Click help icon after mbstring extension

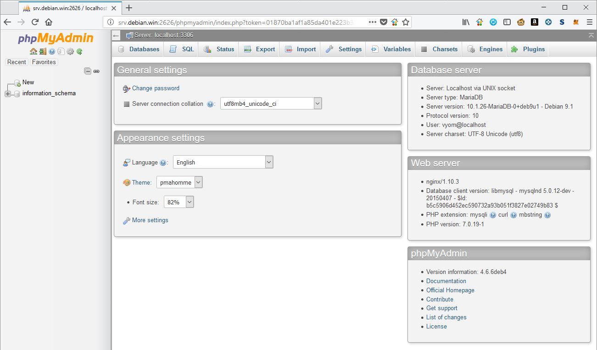(547, 215)
